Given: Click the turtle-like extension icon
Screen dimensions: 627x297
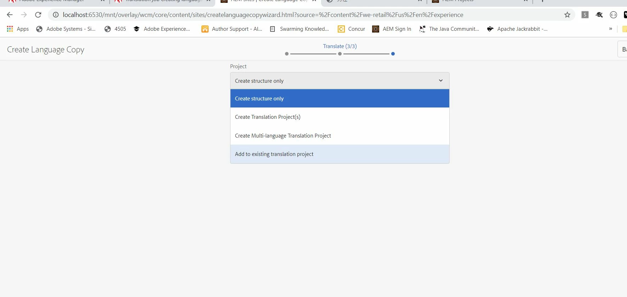Looking at the screenshot, I should tap(599, 15).
